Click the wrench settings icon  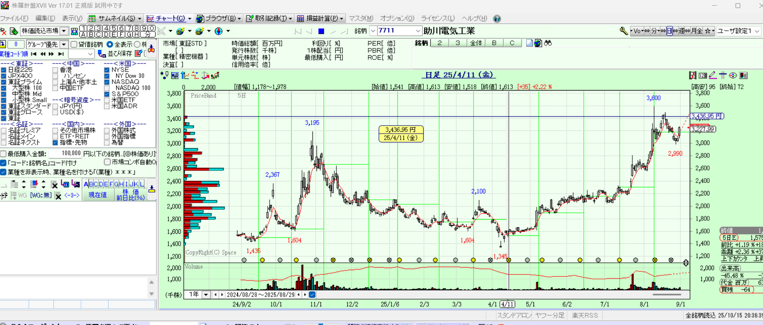(x=623, y=31)
